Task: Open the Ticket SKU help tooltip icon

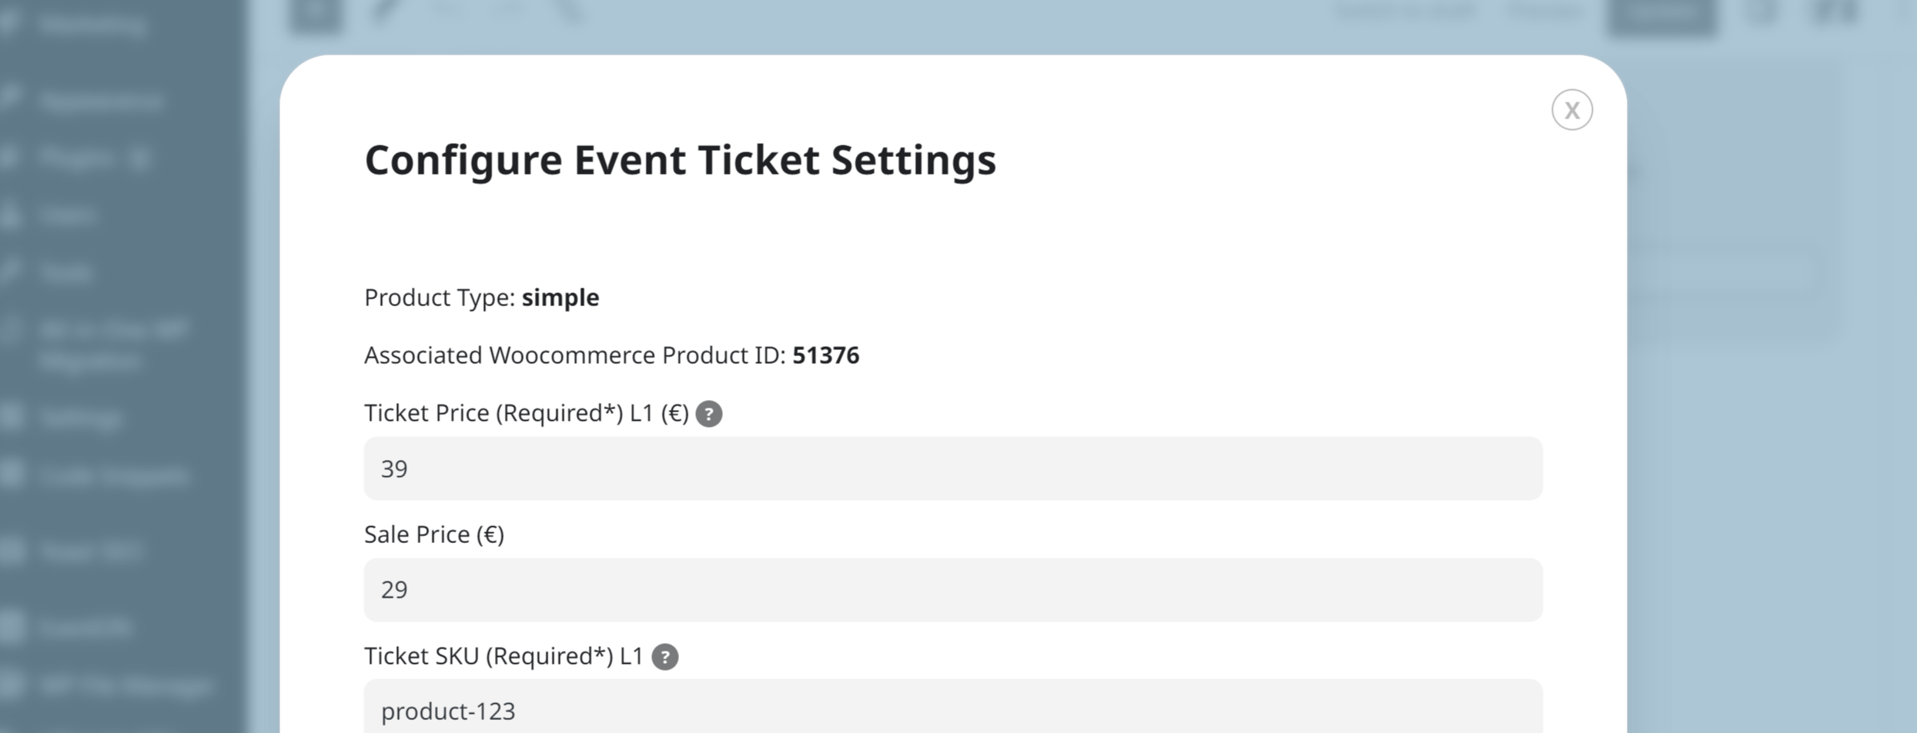Action: (x=664, y=657)
